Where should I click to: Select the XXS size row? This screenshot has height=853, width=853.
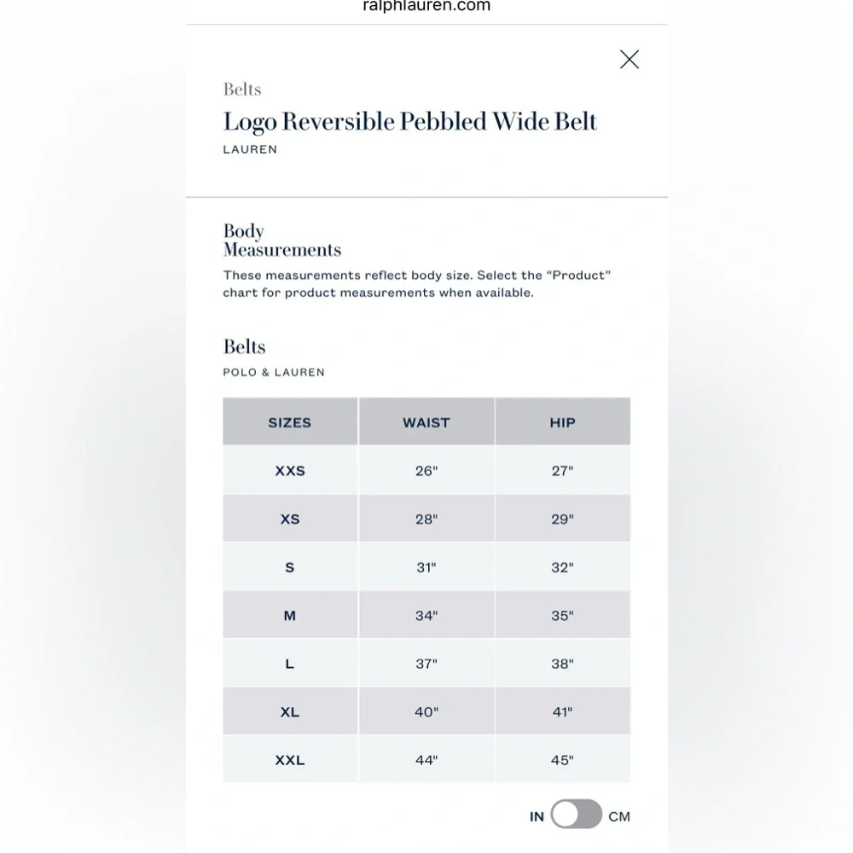point(426,471)
